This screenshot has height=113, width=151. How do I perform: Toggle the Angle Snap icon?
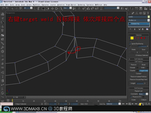(88, 8)
